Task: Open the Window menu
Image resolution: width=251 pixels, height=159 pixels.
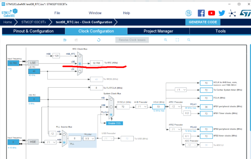Action: (x=95, y=13)
